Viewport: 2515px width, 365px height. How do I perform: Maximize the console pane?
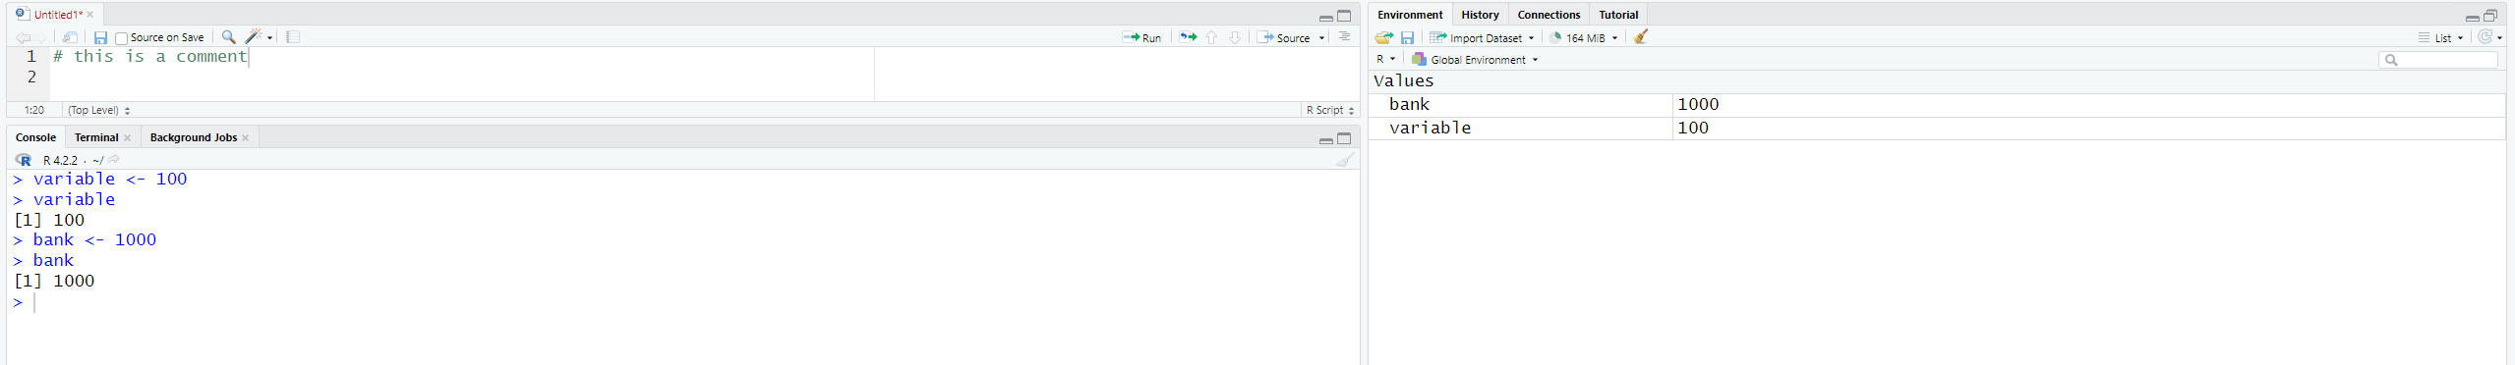tap(1344, 138)
